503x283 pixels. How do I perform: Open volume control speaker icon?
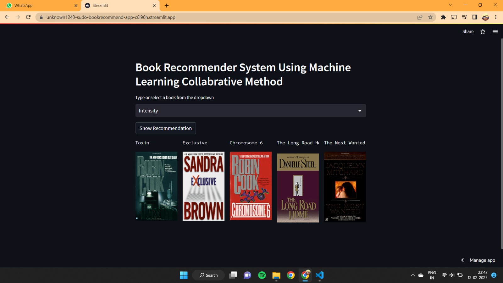pos(452,275)
